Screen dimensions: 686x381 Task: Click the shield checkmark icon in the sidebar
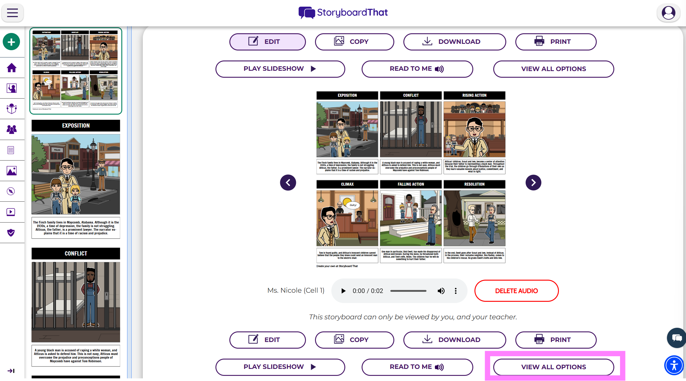[11, 233]
